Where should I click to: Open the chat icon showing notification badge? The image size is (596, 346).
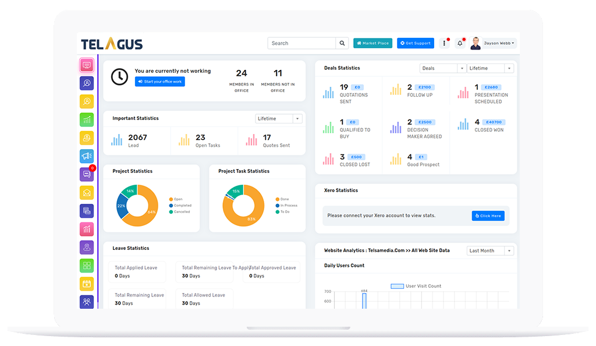tap(86, 174)
